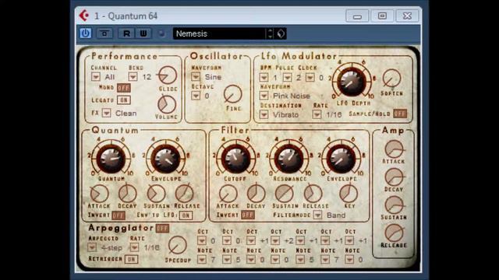Open the first Note dropdown showing 7
Screen dimensions: 499x280
click(201, 260)
